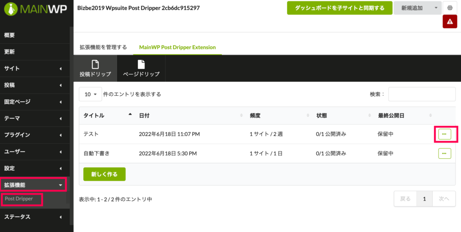The image size is (461, 232).
Task: Focus the 検索 search field
Action: [x=422, y=94]
